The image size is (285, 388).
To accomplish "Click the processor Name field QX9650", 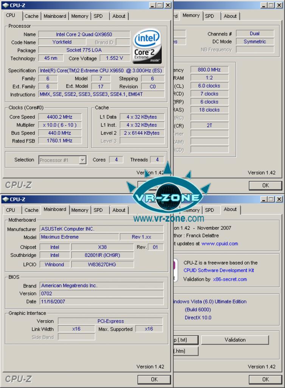I will pyautogui.click(x=84, y=34).
